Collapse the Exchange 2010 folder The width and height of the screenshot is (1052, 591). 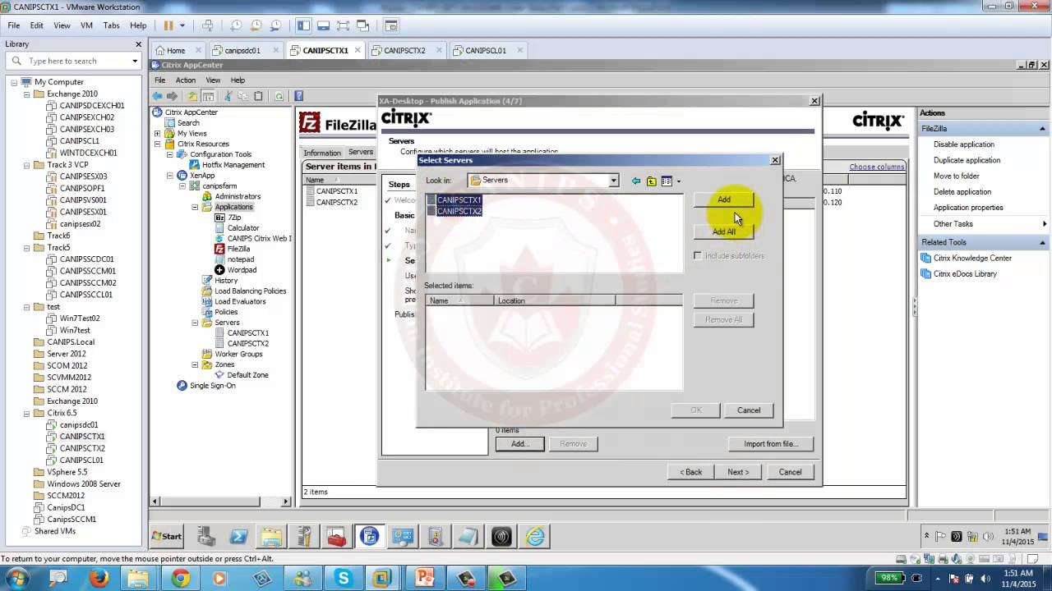click(x=27, y=94)
